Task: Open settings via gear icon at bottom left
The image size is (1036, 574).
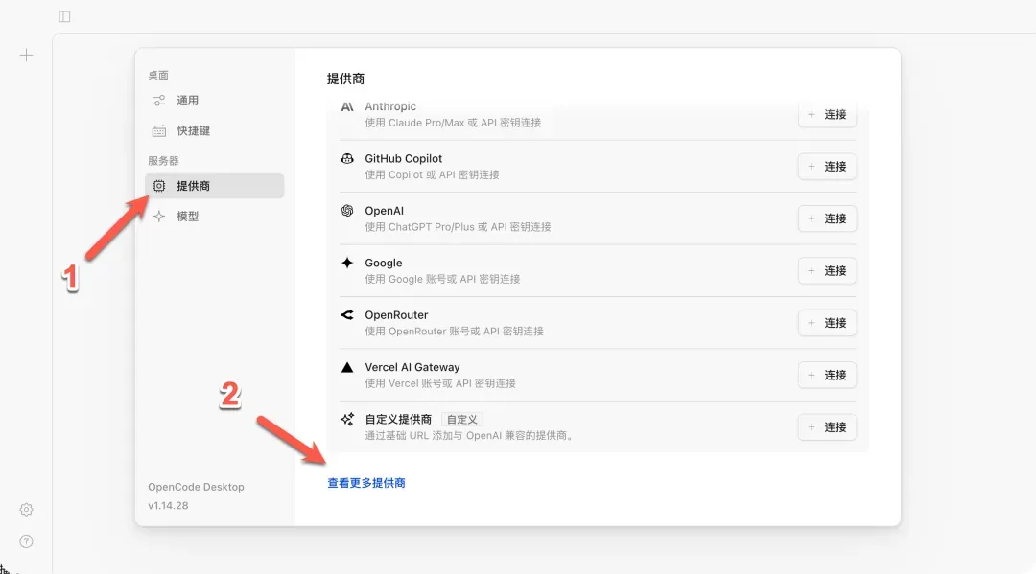Action: click(x=26, y=510)
